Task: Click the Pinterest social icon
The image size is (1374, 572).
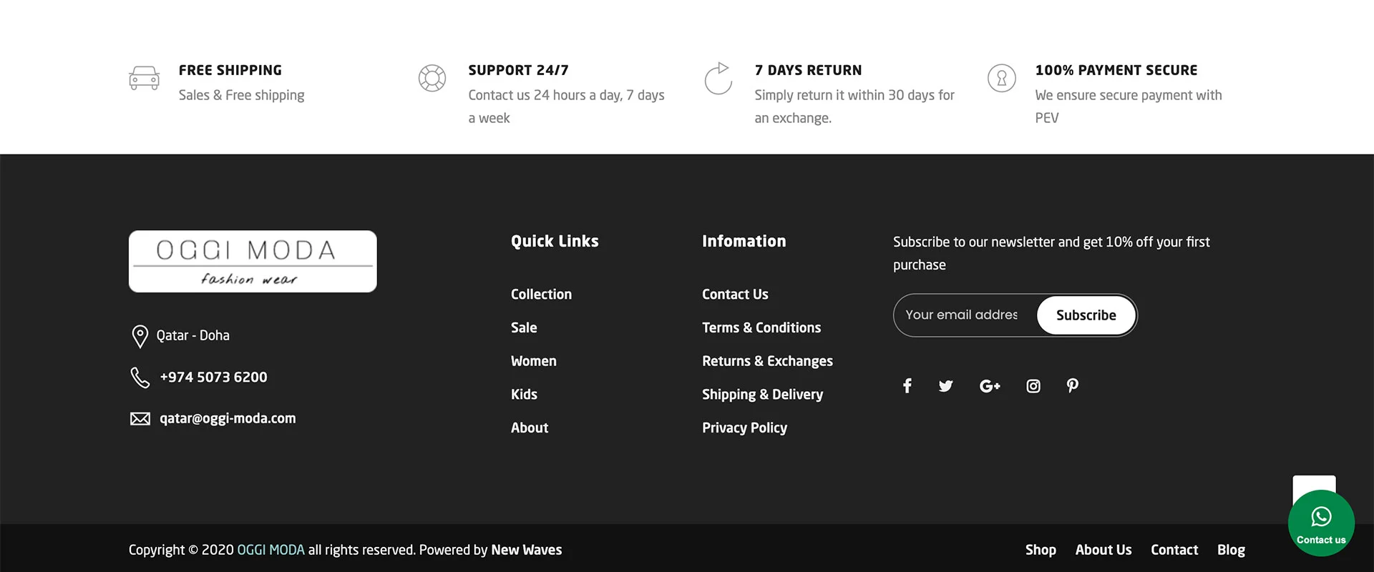Action: point(1072,386)
